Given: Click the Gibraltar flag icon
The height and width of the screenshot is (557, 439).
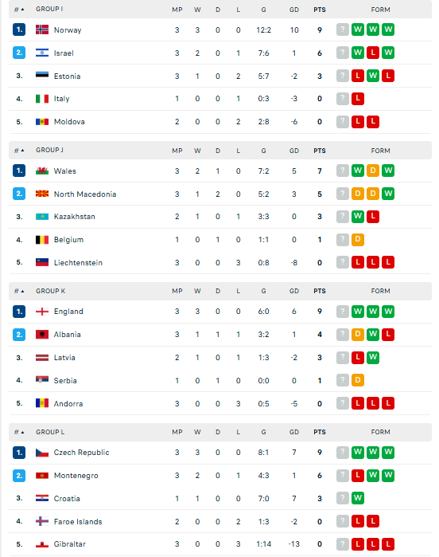Looking at the screenshot, I should [42, 544].
